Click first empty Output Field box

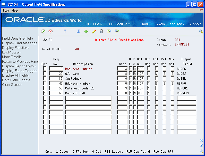[x=186, y=98]
